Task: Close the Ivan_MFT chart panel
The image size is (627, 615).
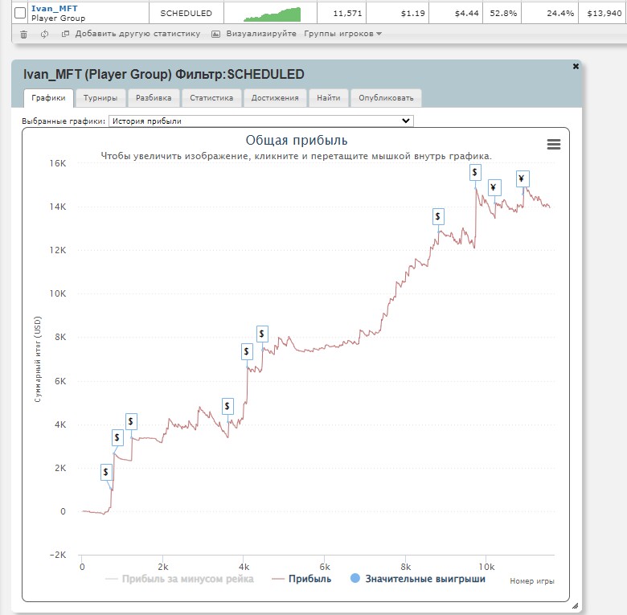Action: coord(576,67)
